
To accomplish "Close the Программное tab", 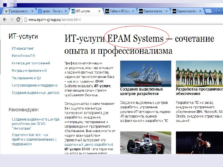I will coord(32,11).
